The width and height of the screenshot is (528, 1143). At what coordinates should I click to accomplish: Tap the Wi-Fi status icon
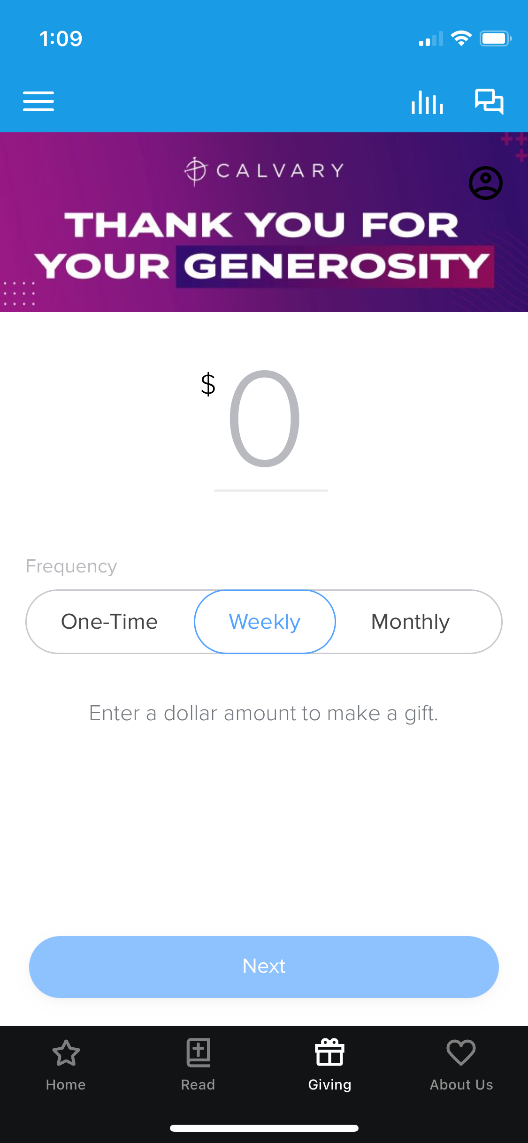pos(461,38)
